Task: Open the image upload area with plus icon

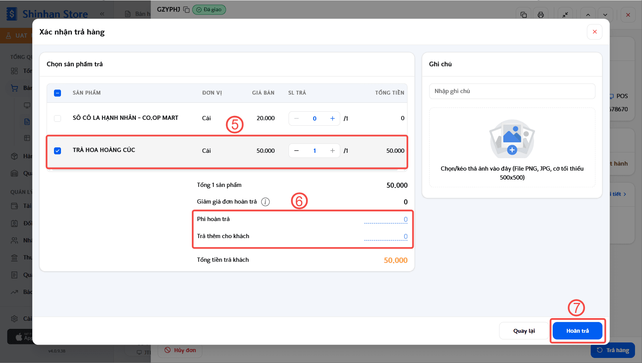Action: click(x=512, y=147)
